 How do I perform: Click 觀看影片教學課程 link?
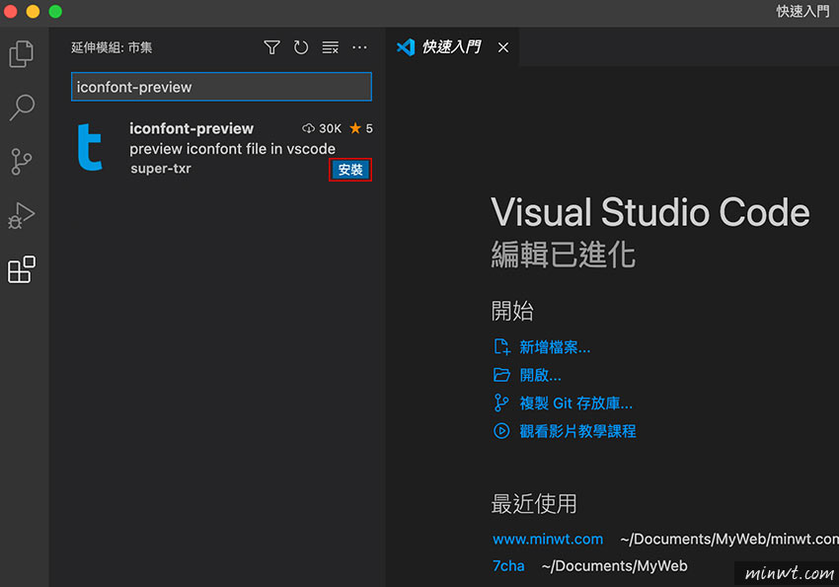577,431
